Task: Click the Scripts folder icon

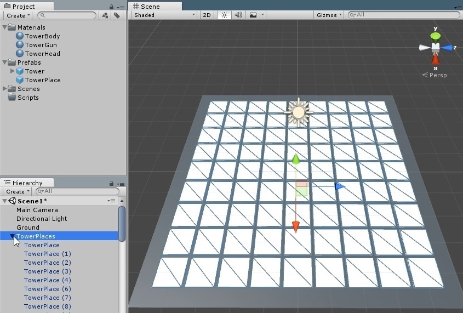Action: click(x=12, y=97)
